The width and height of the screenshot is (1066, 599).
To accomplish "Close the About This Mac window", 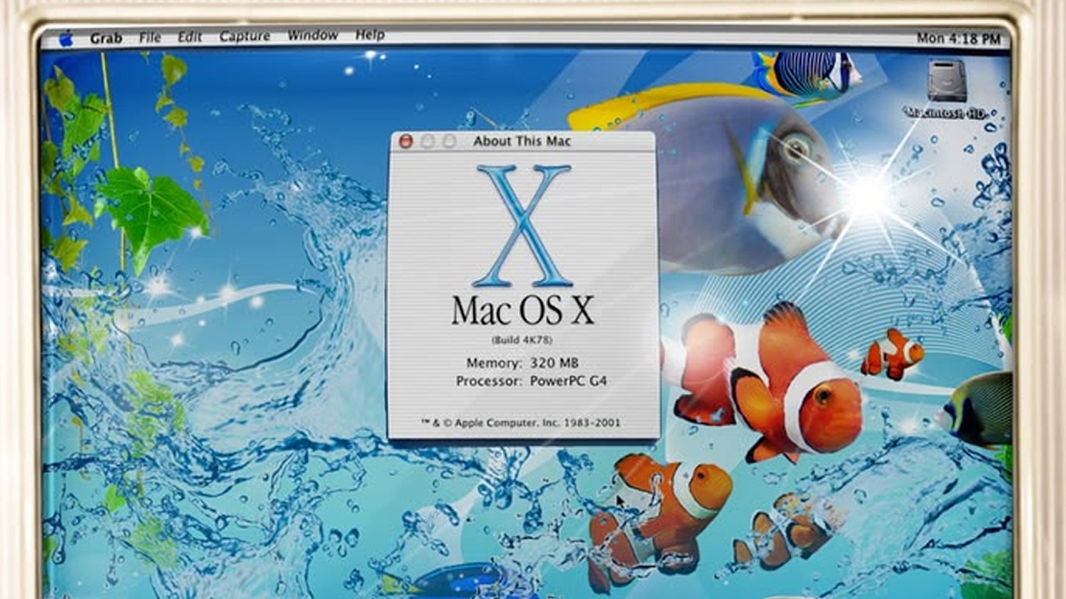I will tap(406, 141).
